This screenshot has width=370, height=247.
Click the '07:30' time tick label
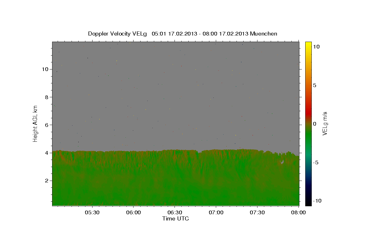(x=257, y=213)
